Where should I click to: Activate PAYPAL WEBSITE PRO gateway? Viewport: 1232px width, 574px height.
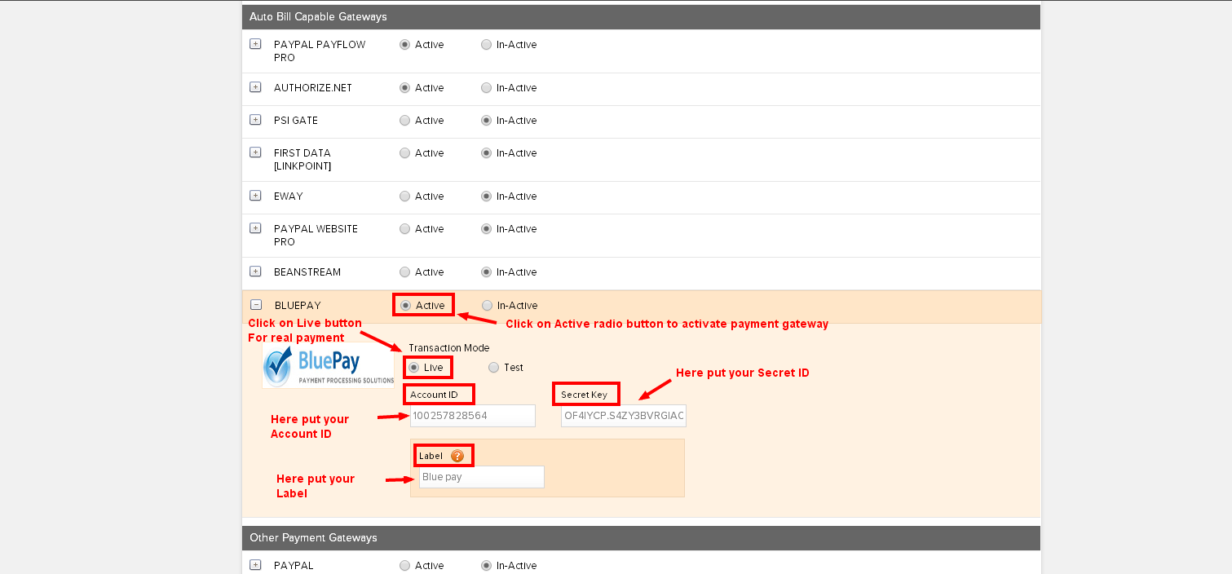pyautogui.click(x=404, y=229)
